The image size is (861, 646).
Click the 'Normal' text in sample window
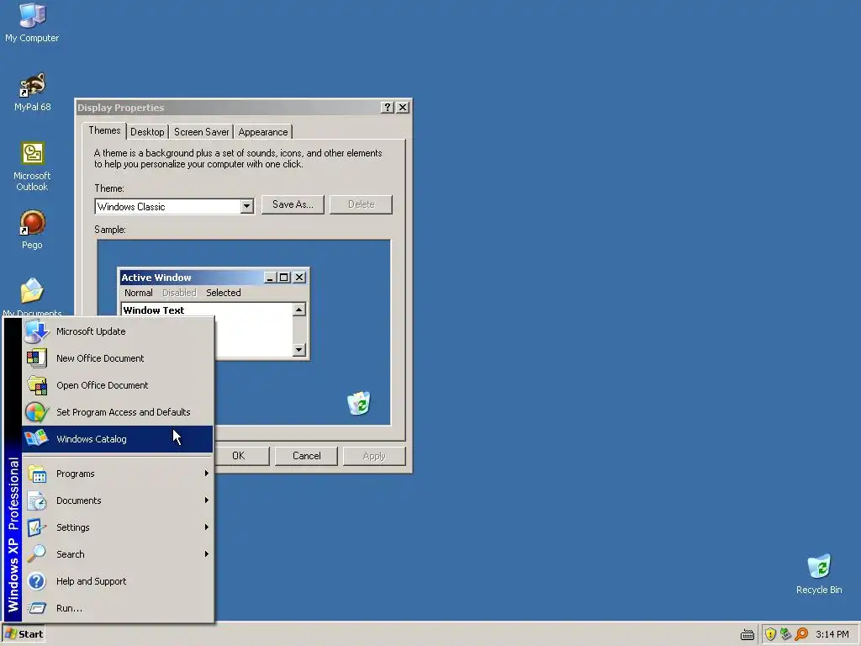pos(139,293)
